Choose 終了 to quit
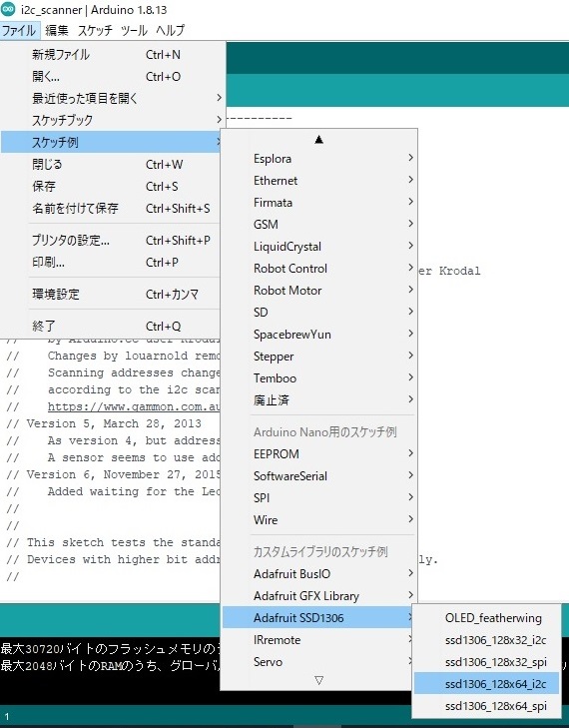This screenshot has height=728, width=569. tap(112, 326)
